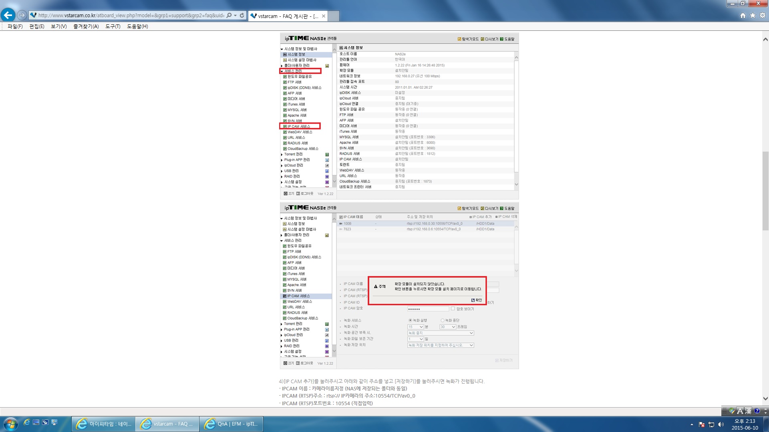Select the 녹화 실행 radio option

410,320
